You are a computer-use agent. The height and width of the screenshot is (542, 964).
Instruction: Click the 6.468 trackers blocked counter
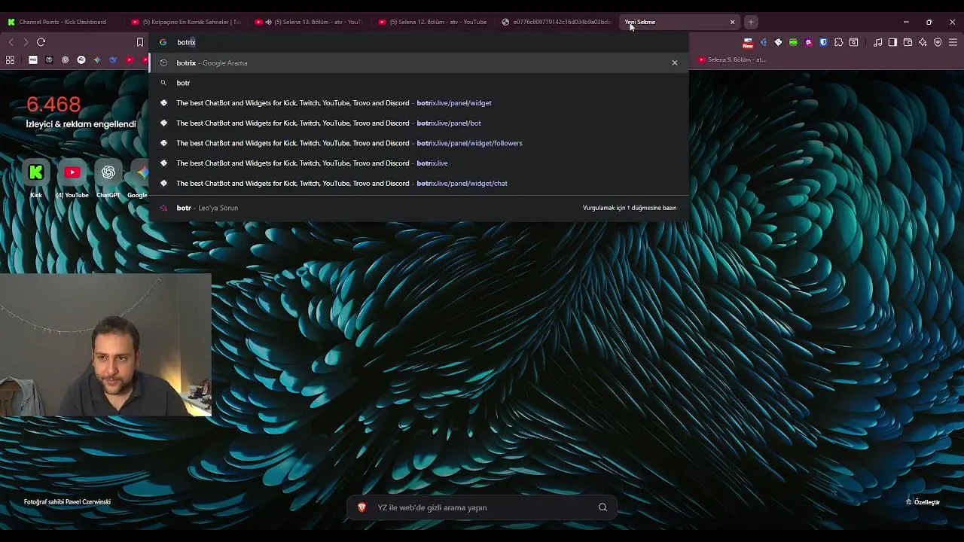[53, 105]
